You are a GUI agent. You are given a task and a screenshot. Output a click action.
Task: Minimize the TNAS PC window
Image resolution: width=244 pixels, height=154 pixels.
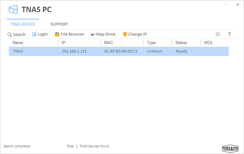point(226,5)
